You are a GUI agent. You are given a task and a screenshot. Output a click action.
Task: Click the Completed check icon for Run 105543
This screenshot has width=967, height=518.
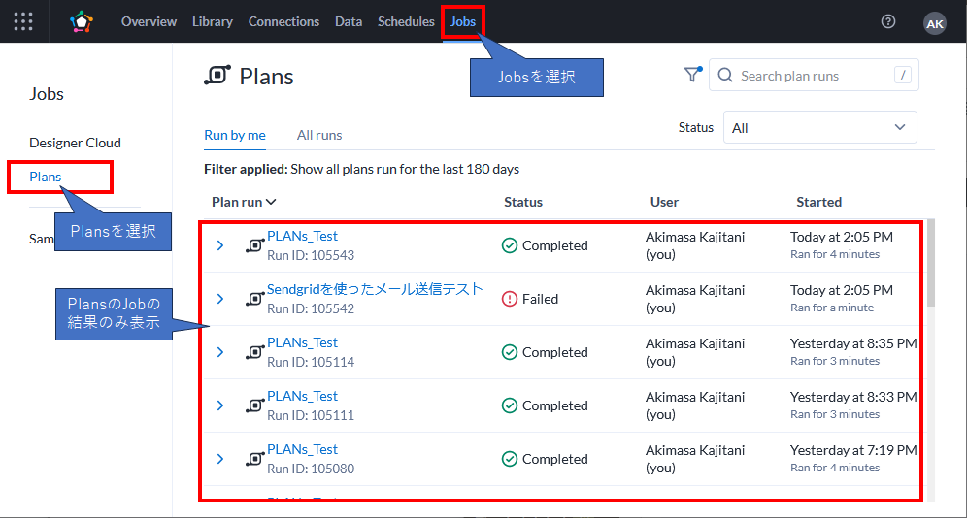(x=510, y=245)
